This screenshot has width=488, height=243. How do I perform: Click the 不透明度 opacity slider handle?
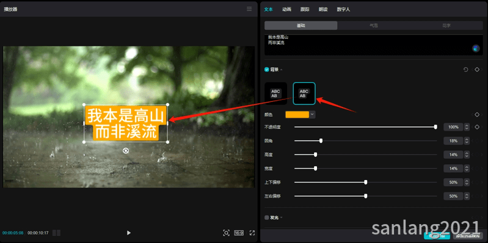coord(435,127)
